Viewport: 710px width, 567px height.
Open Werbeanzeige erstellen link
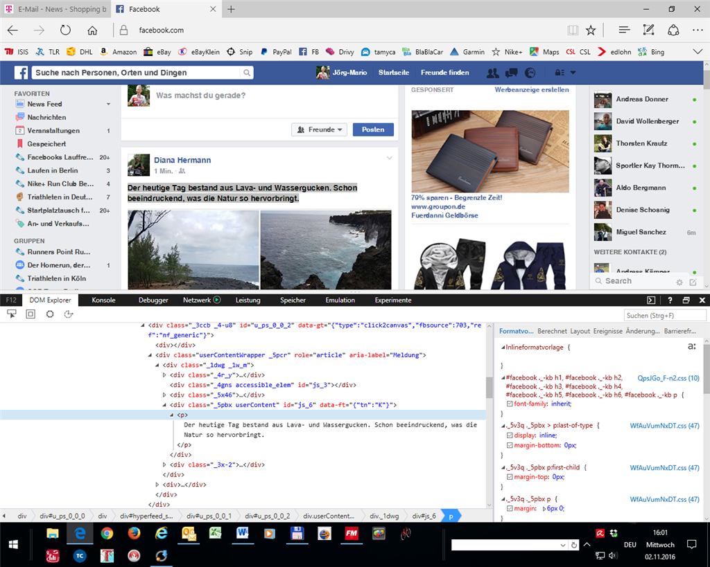tap(532, 90)
